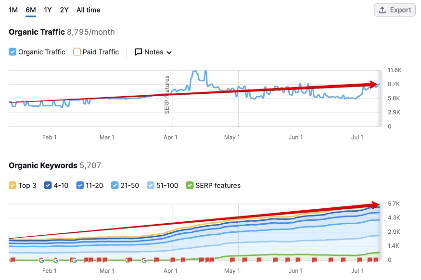Select the Google algorithm icon before Apr 1
Viewport: 421px width, 280px height.
click(x=144, y=259)
